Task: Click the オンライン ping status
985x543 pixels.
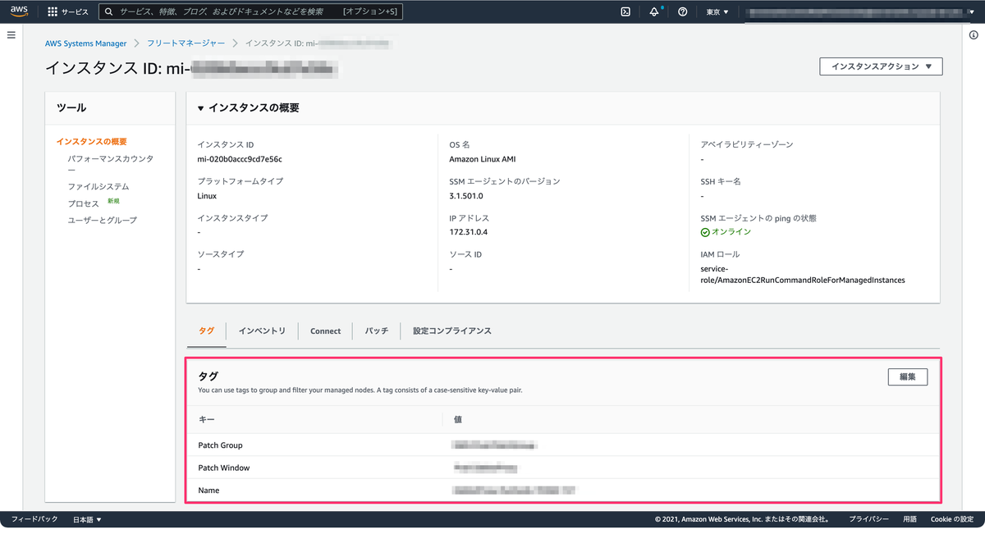Action: click(x=726, y=232)
